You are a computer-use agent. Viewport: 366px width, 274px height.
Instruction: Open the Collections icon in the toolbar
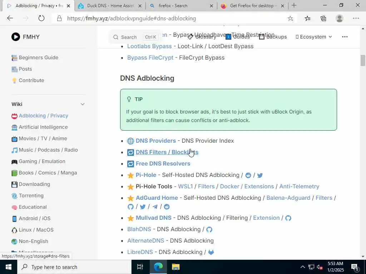(323, 19)
